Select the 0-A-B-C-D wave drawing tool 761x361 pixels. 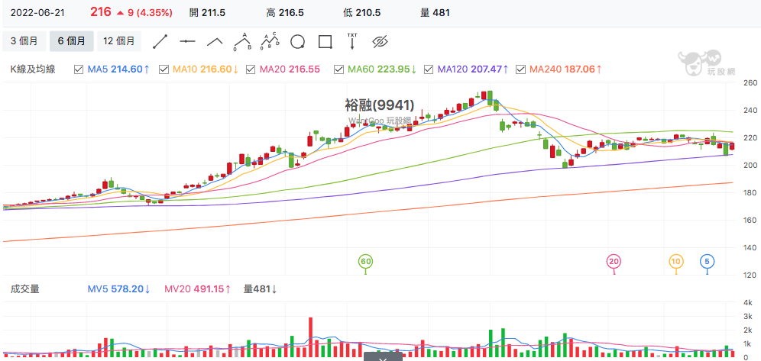[x=270, y=42]
